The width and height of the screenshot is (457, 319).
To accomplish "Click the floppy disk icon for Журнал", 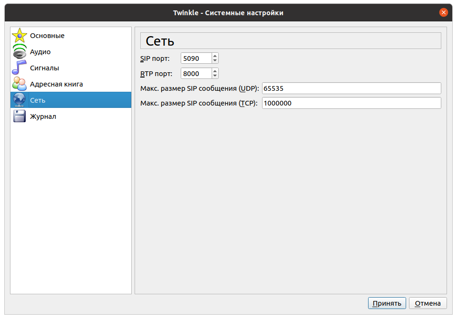I will tap(19, 116).
